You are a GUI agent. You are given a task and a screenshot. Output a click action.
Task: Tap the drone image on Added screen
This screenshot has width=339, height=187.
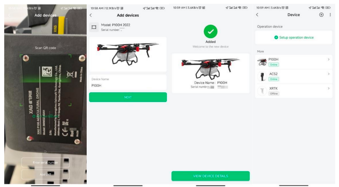[210, 68]
